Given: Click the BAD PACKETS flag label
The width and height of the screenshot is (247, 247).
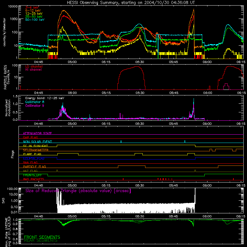Looking at the screenshot, I should click(34, 179).
